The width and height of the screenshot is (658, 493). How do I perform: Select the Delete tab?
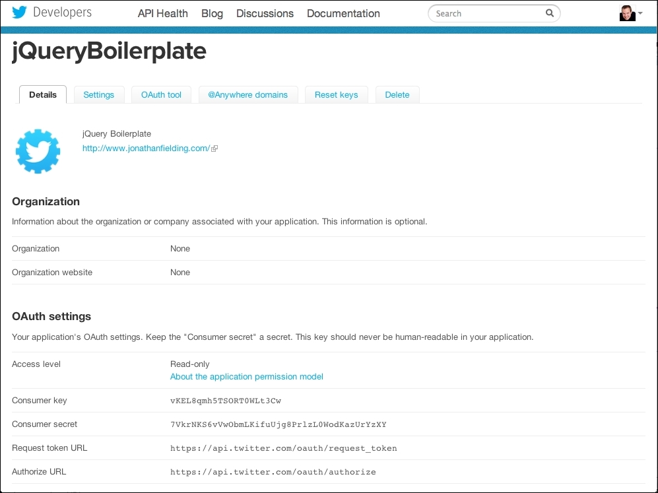click(397, 94)
